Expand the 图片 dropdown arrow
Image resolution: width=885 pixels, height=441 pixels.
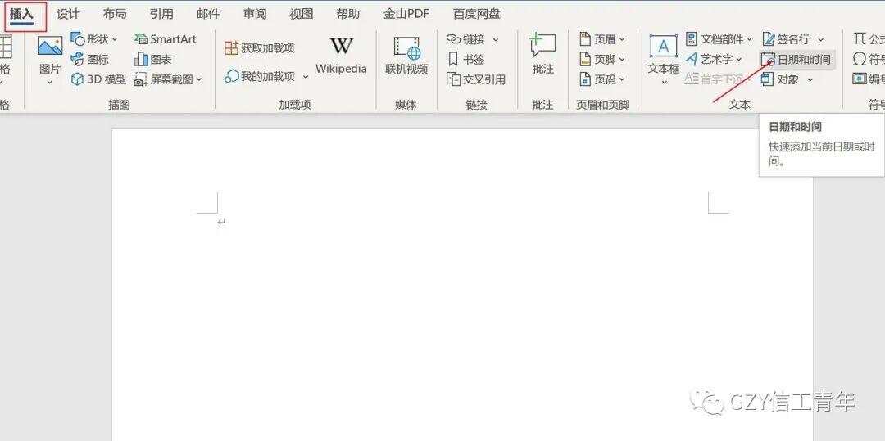[50, 83]
